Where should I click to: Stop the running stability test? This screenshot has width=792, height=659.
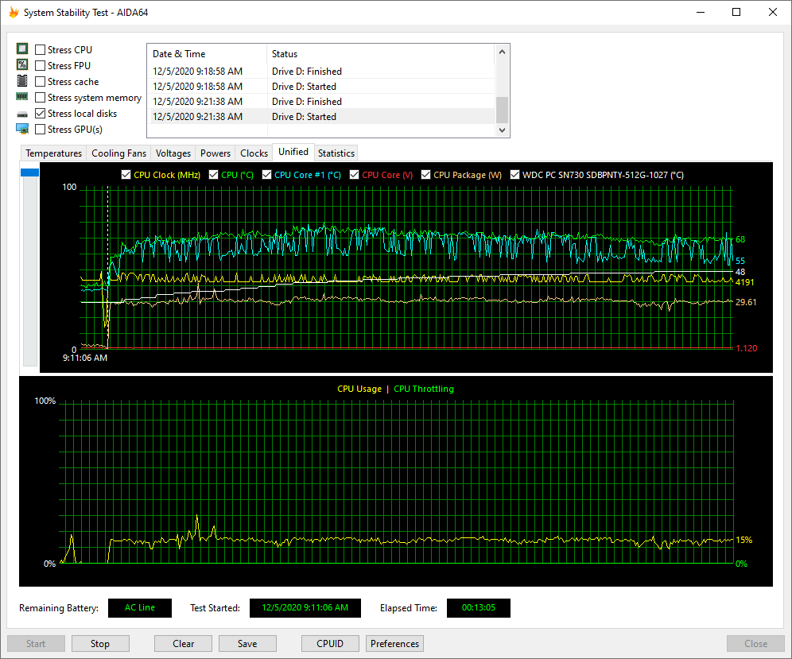100,644
